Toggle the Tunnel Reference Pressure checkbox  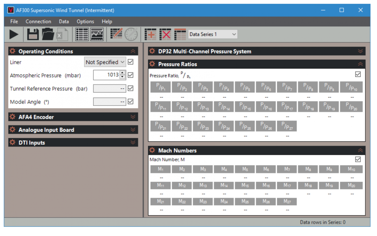(131, 88)
